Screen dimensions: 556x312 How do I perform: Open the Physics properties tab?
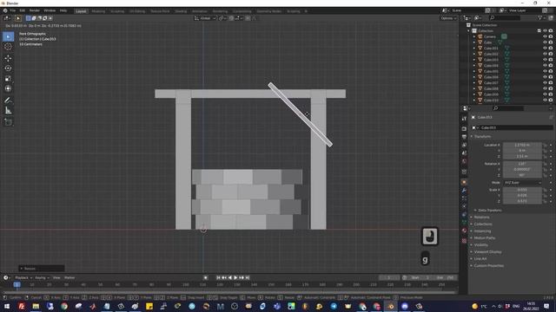464,206
